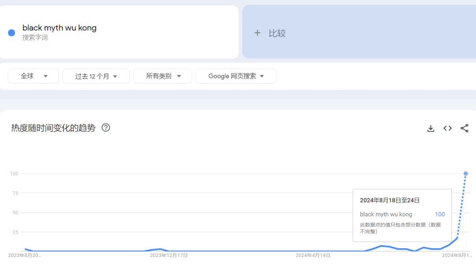Click the share icon for the chart

465,128
